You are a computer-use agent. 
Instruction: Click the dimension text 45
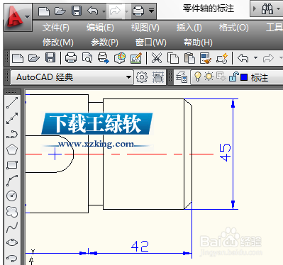pos(225,152)
